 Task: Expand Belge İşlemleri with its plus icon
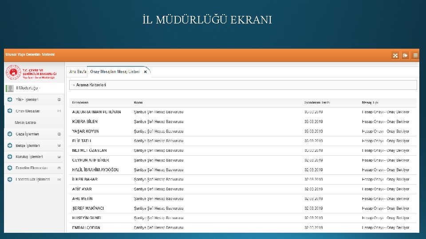coord(59,146)
